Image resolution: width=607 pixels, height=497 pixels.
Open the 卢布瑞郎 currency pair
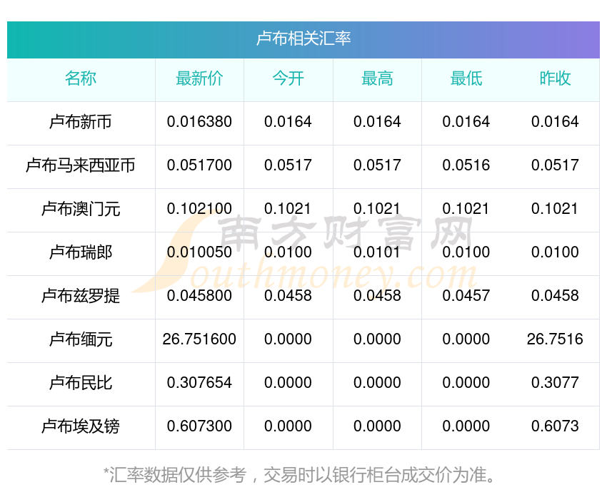tap(81, 252)
